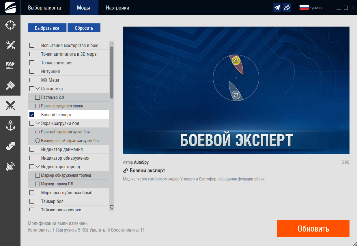Viewport: 357px width, 246px height.
Task: Tick the Маркер обнаружения торпед checkbox
Action: point(38,175)
